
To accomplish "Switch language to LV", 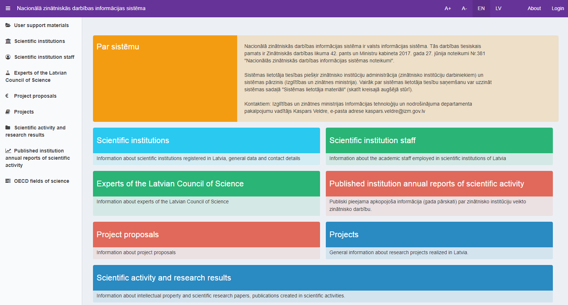I will click(498, 8).
